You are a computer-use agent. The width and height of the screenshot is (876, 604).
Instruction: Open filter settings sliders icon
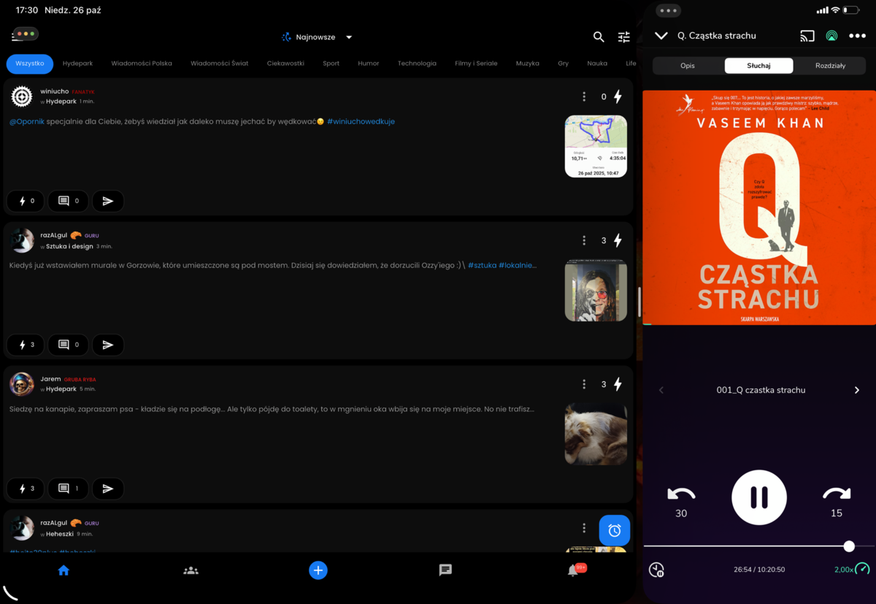pyautogui.click(x=624, y=37)
